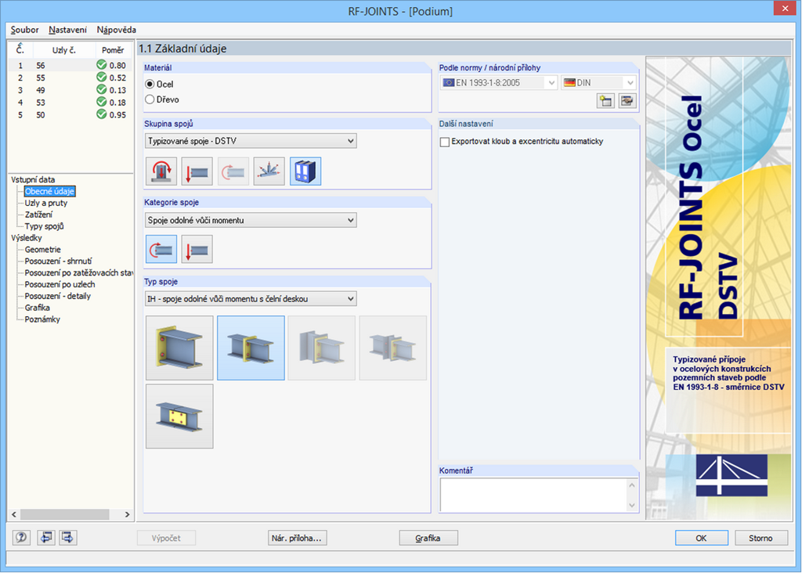Viewport: 802px width, 573px height.
Task: Select the Ocel material radio button
Action: click(x=150, y=84)
